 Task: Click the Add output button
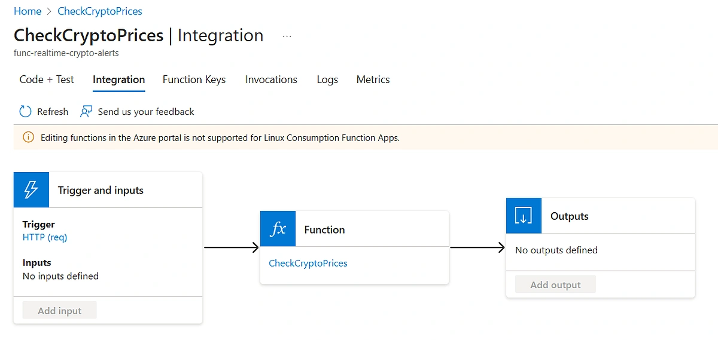(x=555, y=284)
